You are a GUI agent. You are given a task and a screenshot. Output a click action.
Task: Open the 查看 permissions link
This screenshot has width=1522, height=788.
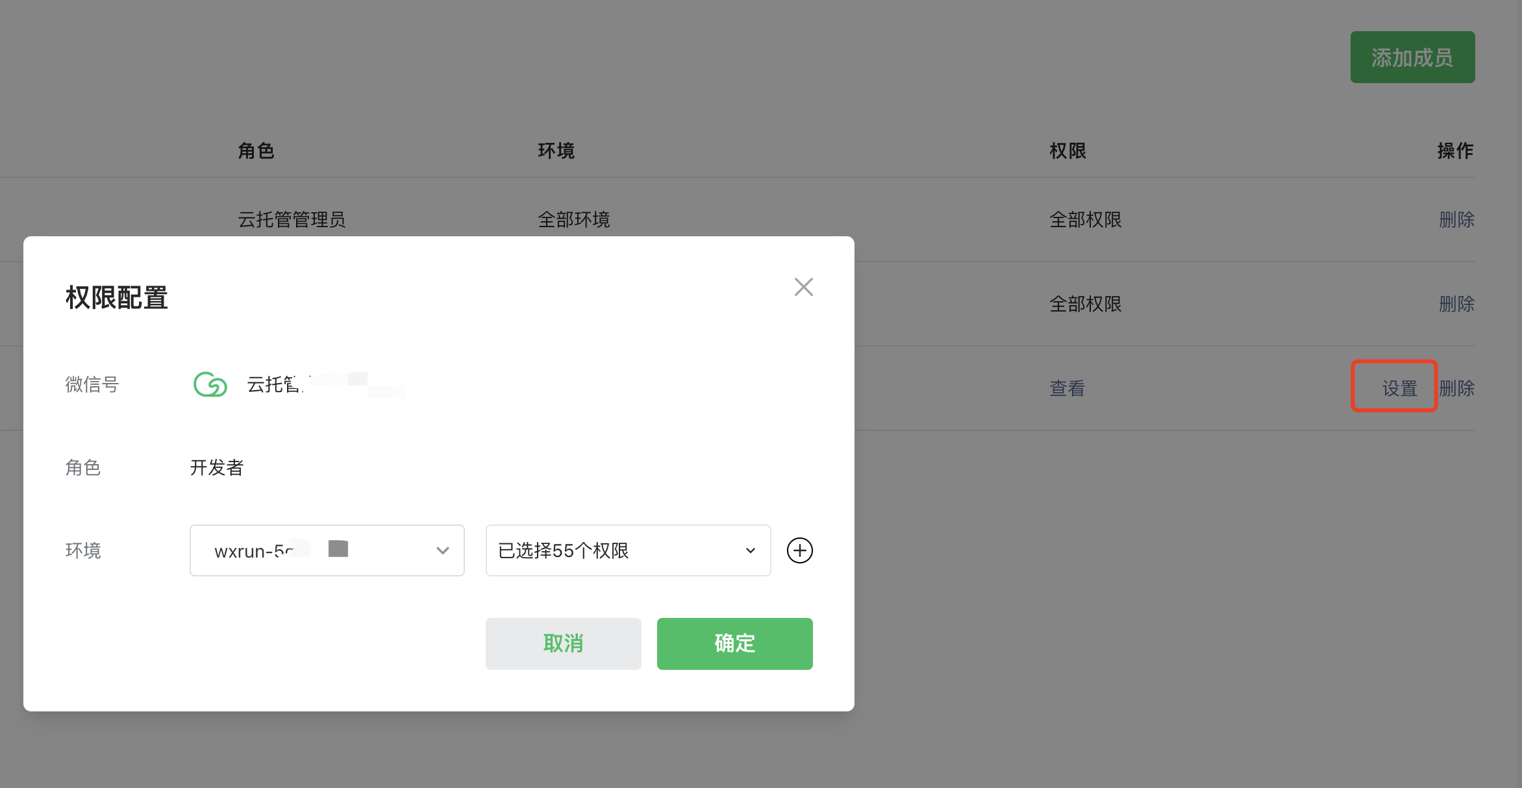click(x=1067, y=388)
